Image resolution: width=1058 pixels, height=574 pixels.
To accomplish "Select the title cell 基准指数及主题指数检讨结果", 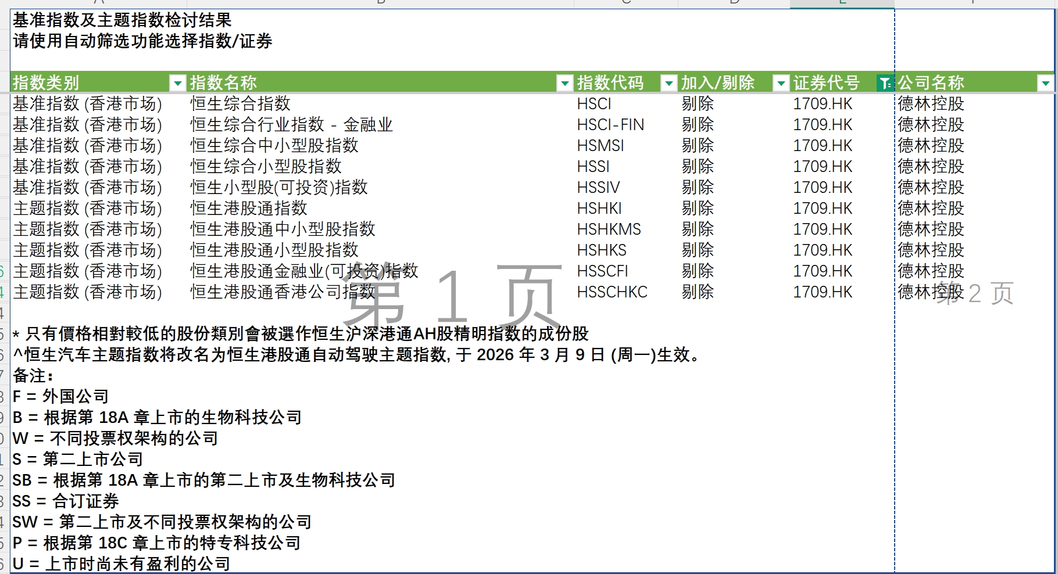I will pyautogui.click(x=122, y=20).
